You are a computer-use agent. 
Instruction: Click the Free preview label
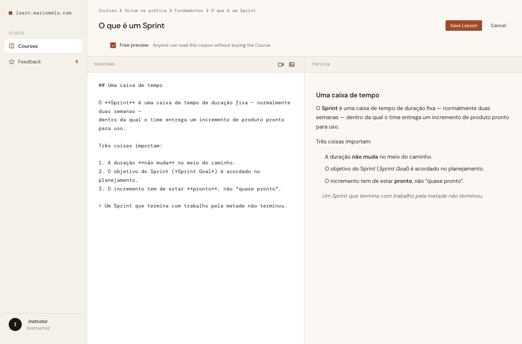click(134, 45)
